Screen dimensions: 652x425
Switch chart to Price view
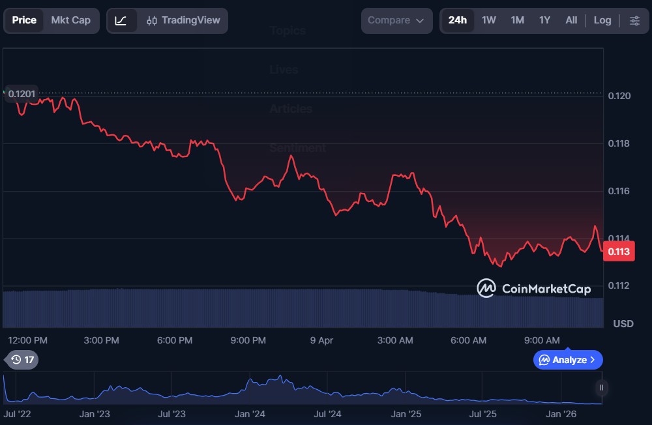point(24,20)
